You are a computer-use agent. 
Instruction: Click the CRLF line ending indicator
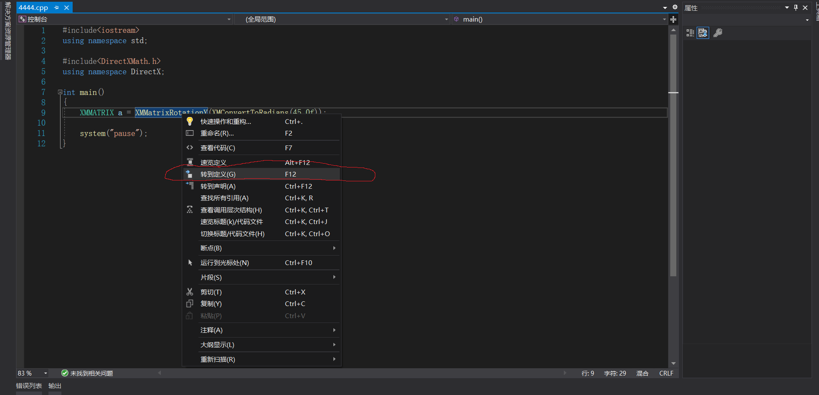[x=666, y=373]
